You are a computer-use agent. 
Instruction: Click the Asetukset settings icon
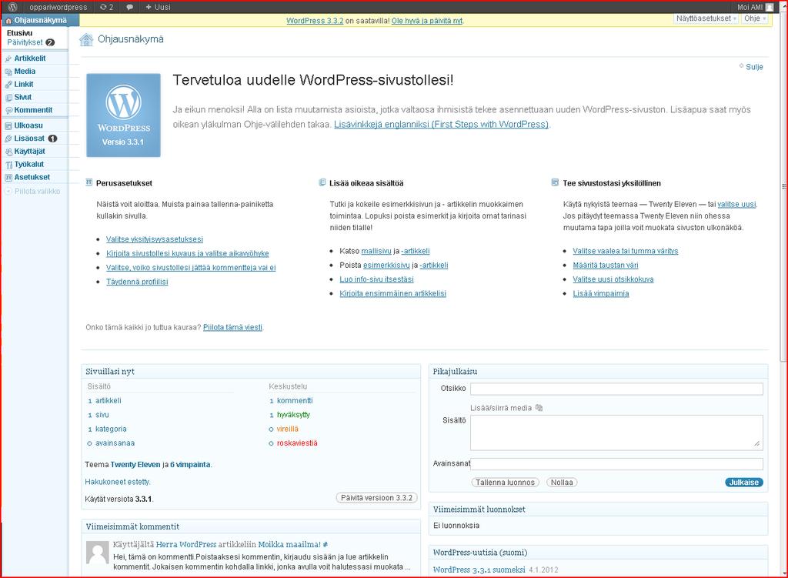pos(8,178)
